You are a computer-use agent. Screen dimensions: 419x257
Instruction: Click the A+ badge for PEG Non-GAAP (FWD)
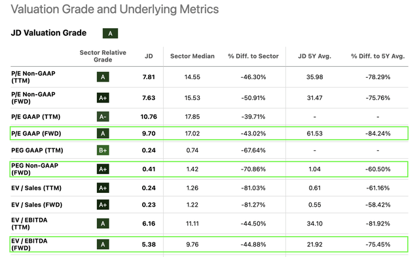[103, 169]
